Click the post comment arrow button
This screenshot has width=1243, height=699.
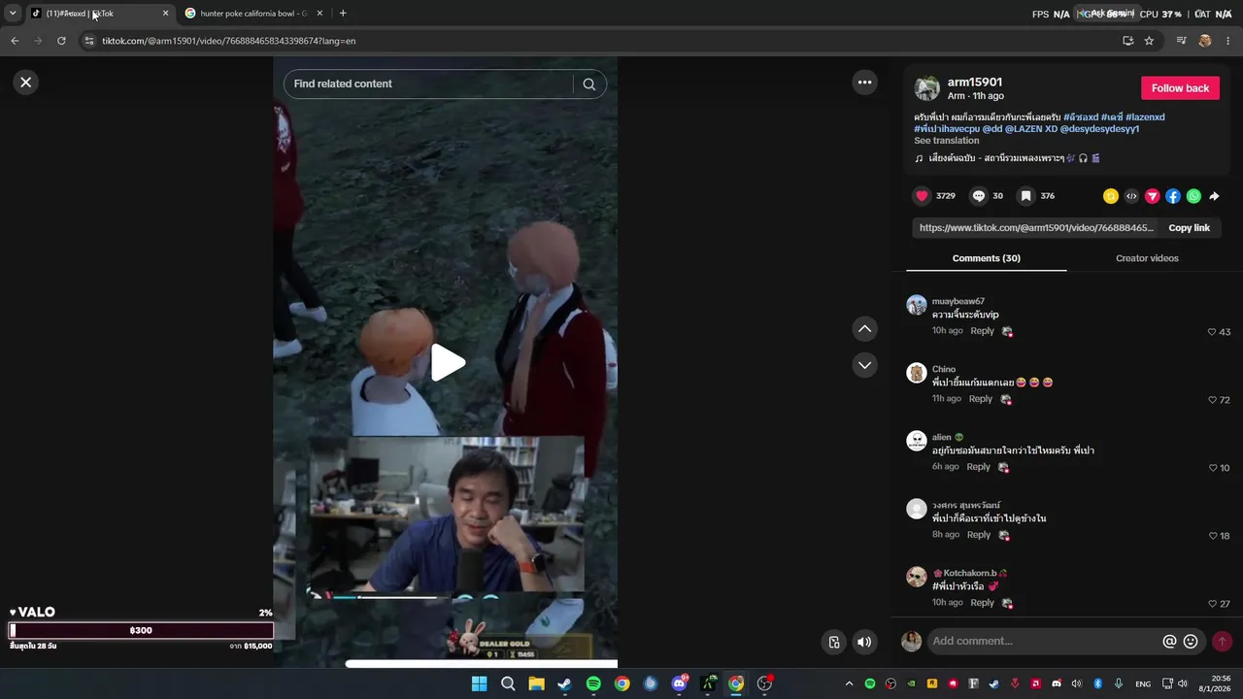tap(1222, 642)
